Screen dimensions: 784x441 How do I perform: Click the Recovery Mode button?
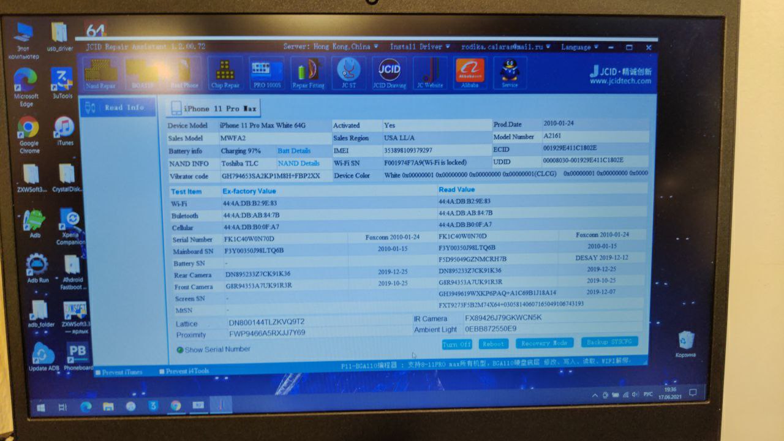coord(544,343)
